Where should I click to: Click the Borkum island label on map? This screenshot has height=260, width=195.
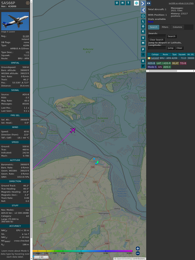coord(65,107)
